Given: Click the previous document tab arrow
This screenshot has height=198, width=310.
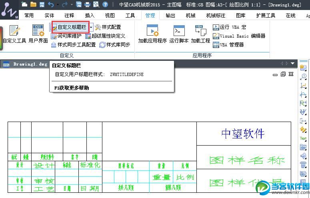Looking at the screenshot, I should point(282,64).
